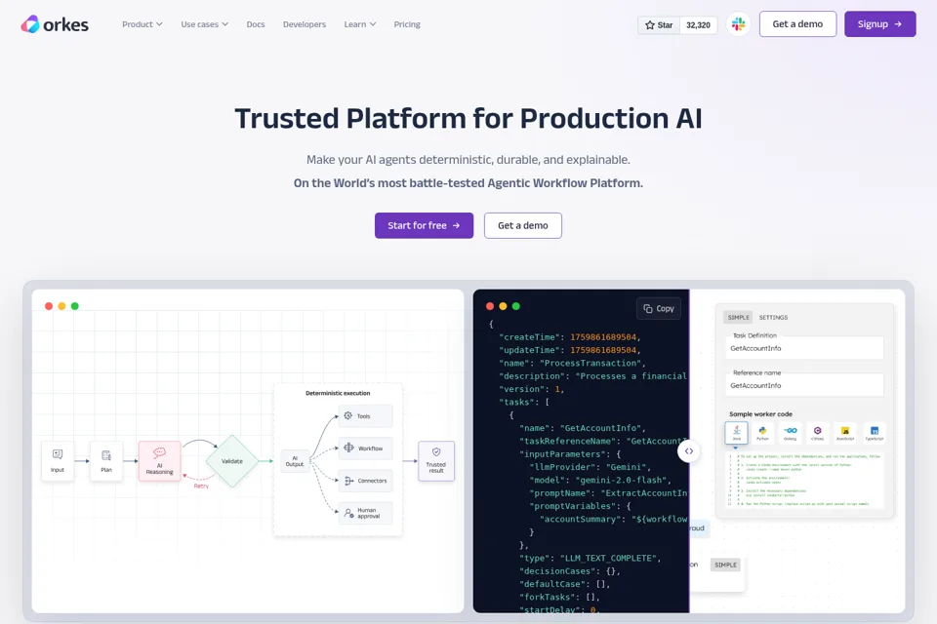Click the Retry label in the diagram
This screenshot has width=937, height=624.
click(x=201, y=487)
